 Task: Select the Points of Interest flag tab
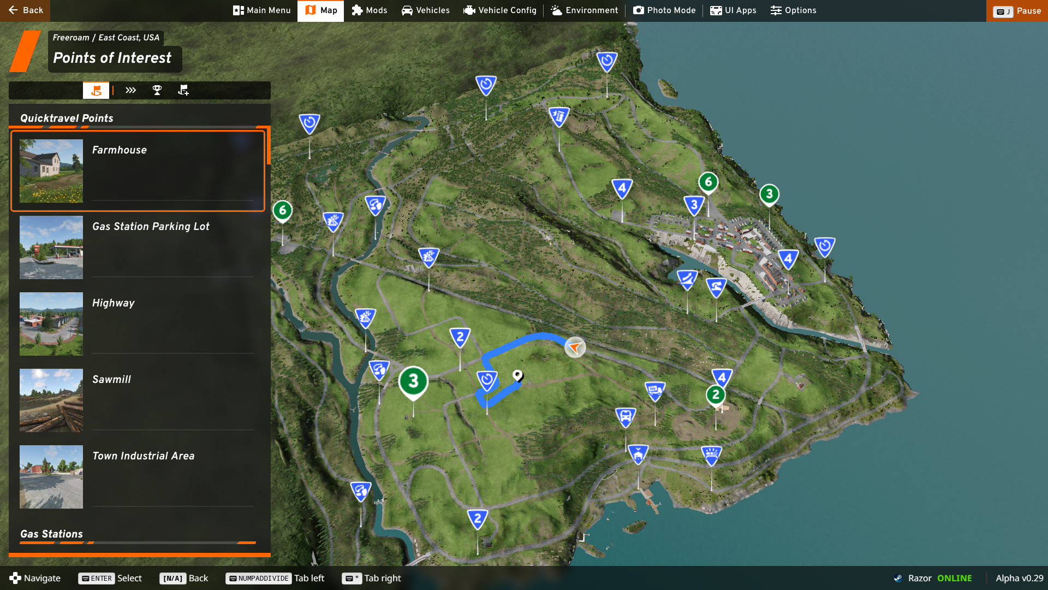96,91
